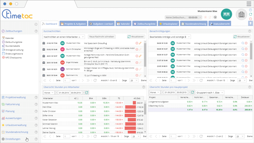Viewport: 254px width, 143px height.
Task: Expand the Keine Zeitbuchung task dropdown
Action: (x=200, y=17)
